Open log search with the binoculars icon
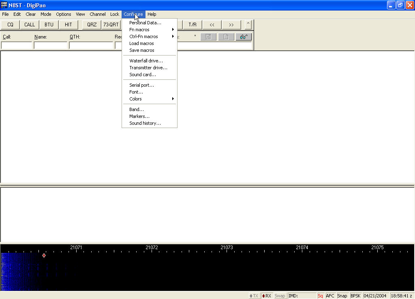 (244, 37)
